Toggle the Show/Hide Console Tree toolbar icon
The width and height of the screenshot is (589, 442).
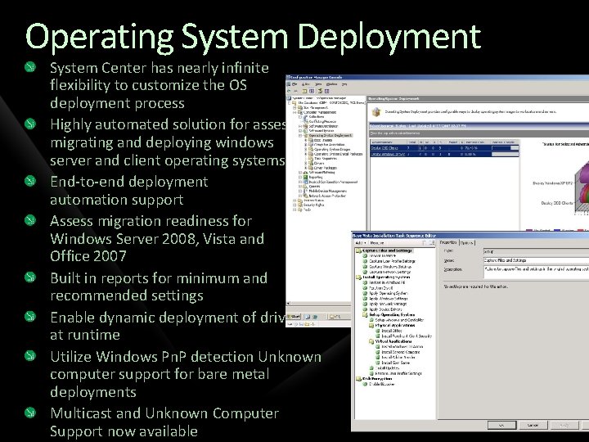point(312,91)
